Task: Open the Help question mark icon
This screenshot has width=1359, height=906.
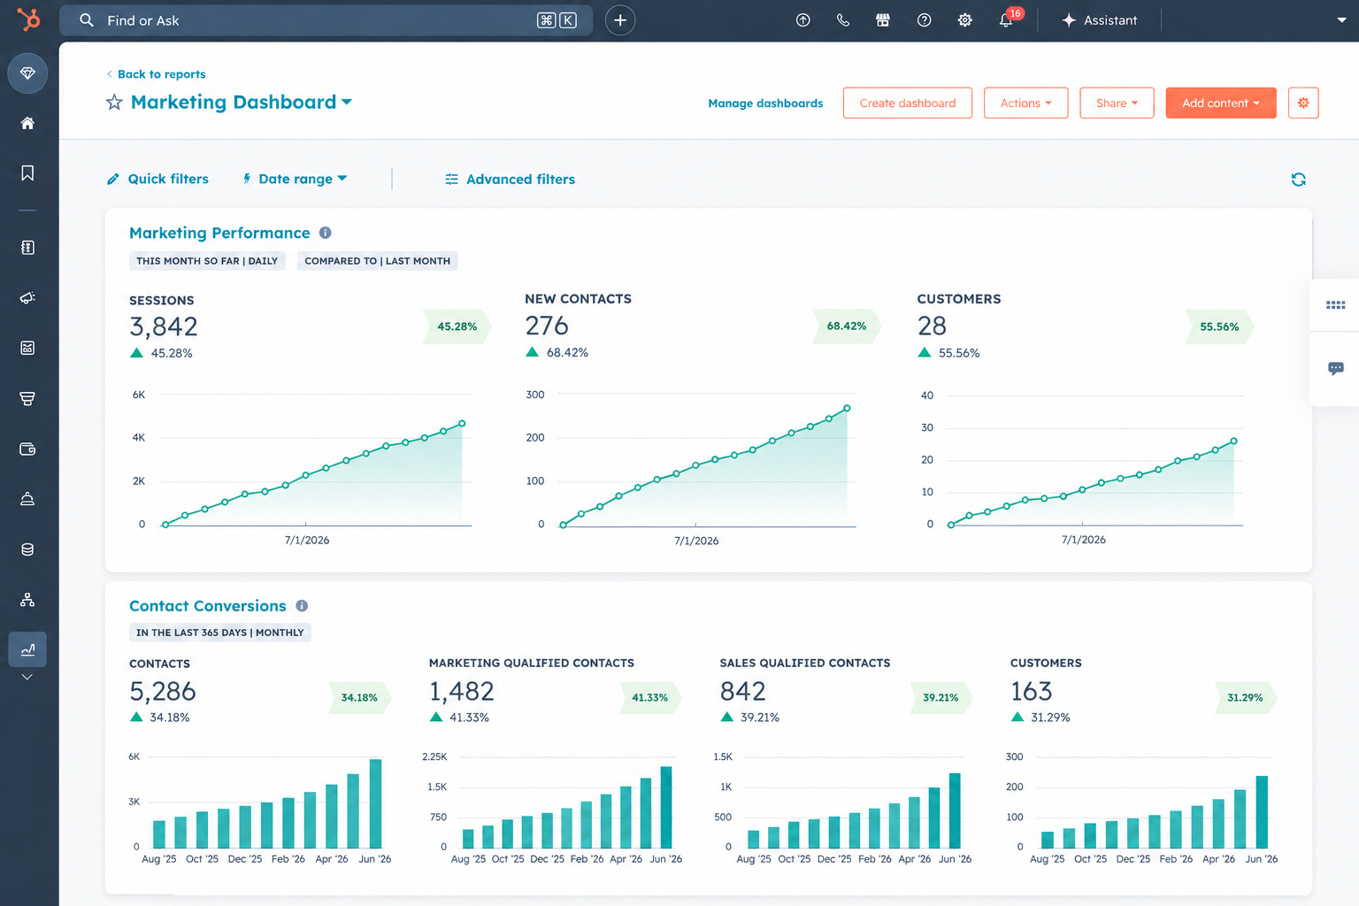Action: coord(924,20)
